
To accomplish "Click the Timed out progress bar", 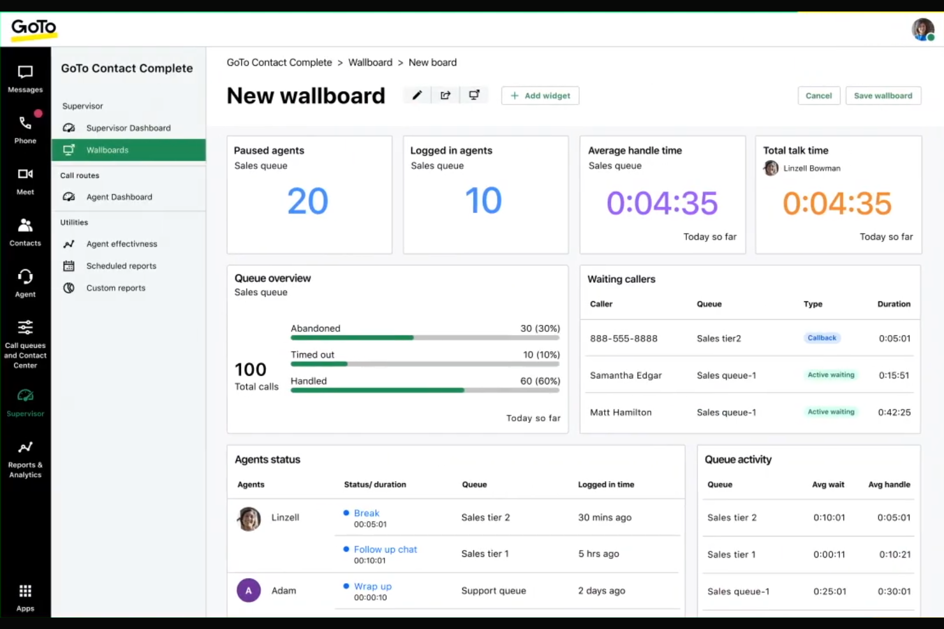I will point(425,364).
